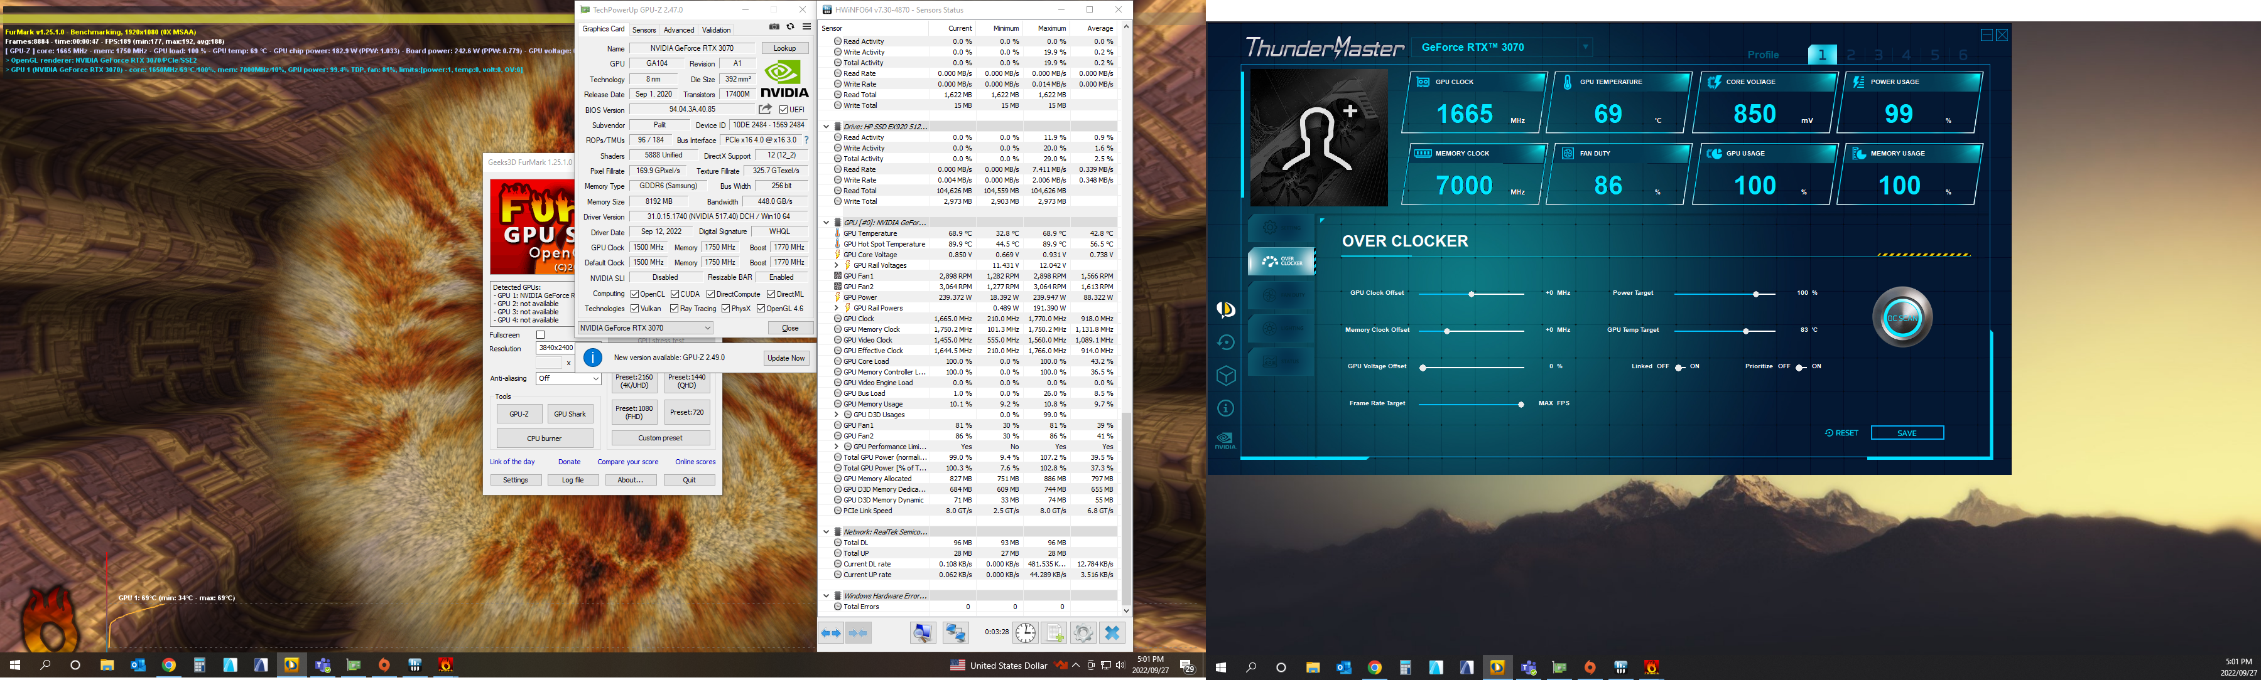Open FurMark Anti-aliasing dropdown
2261x680 pixels.
pyautogui.click(x=568, y=378)
